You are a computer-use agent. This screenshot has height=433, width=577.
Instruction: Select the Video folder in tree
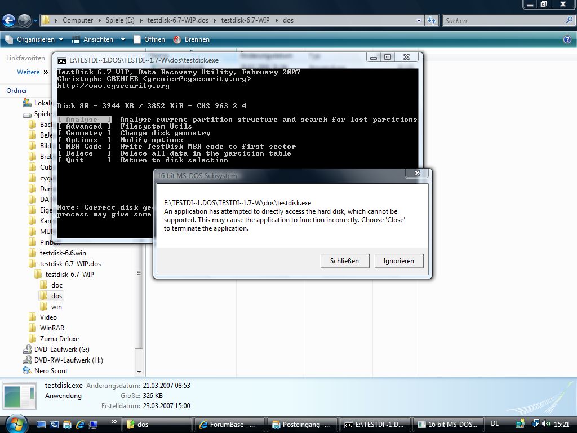pos(48,317)
